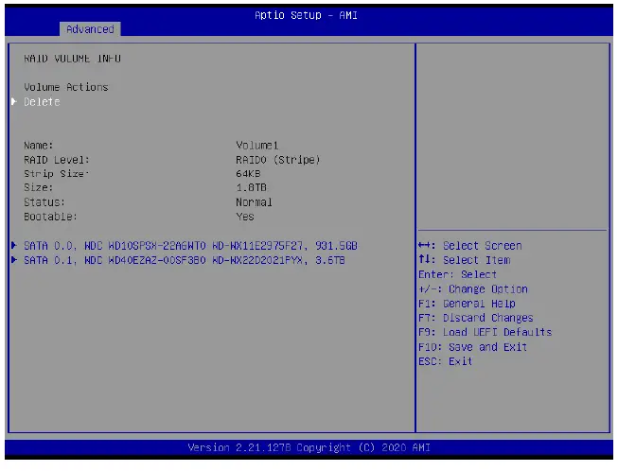The height and width of the screenshot is (471, 618).
Task: Click the arrow beside Delete
Action: pos(14,101)
